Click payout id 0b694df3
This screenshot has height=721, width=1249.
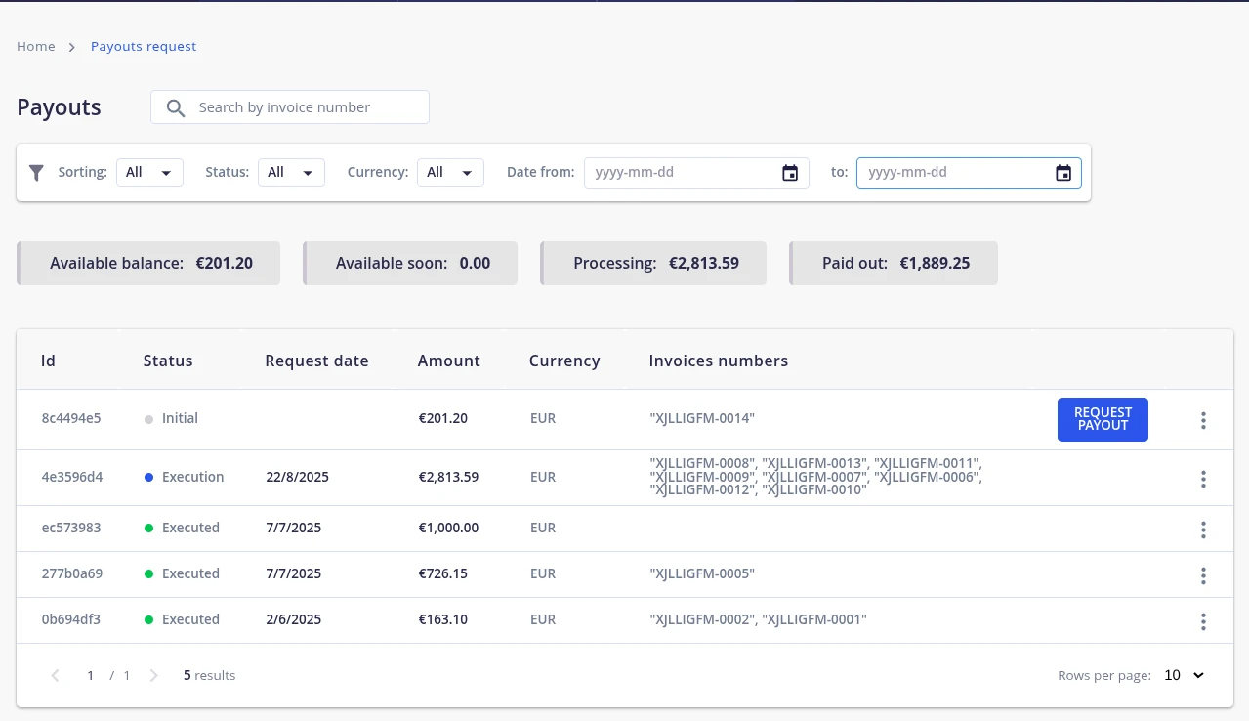pos(71,619)
